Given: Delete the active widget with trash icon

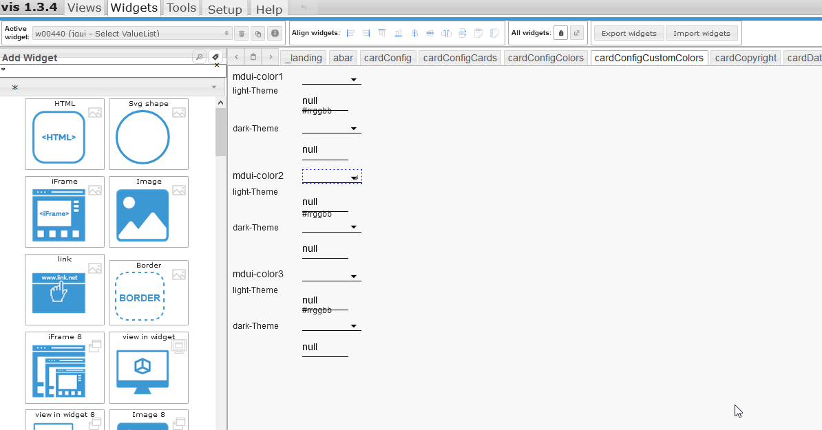Looking at the screenshot, I should point(242,33).
